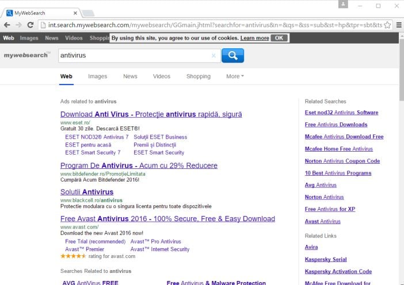This screenshot has height=285, width=404.
Task: Switch to the Videos results tab
Action: pyautogui.click(x=162, y=76)
